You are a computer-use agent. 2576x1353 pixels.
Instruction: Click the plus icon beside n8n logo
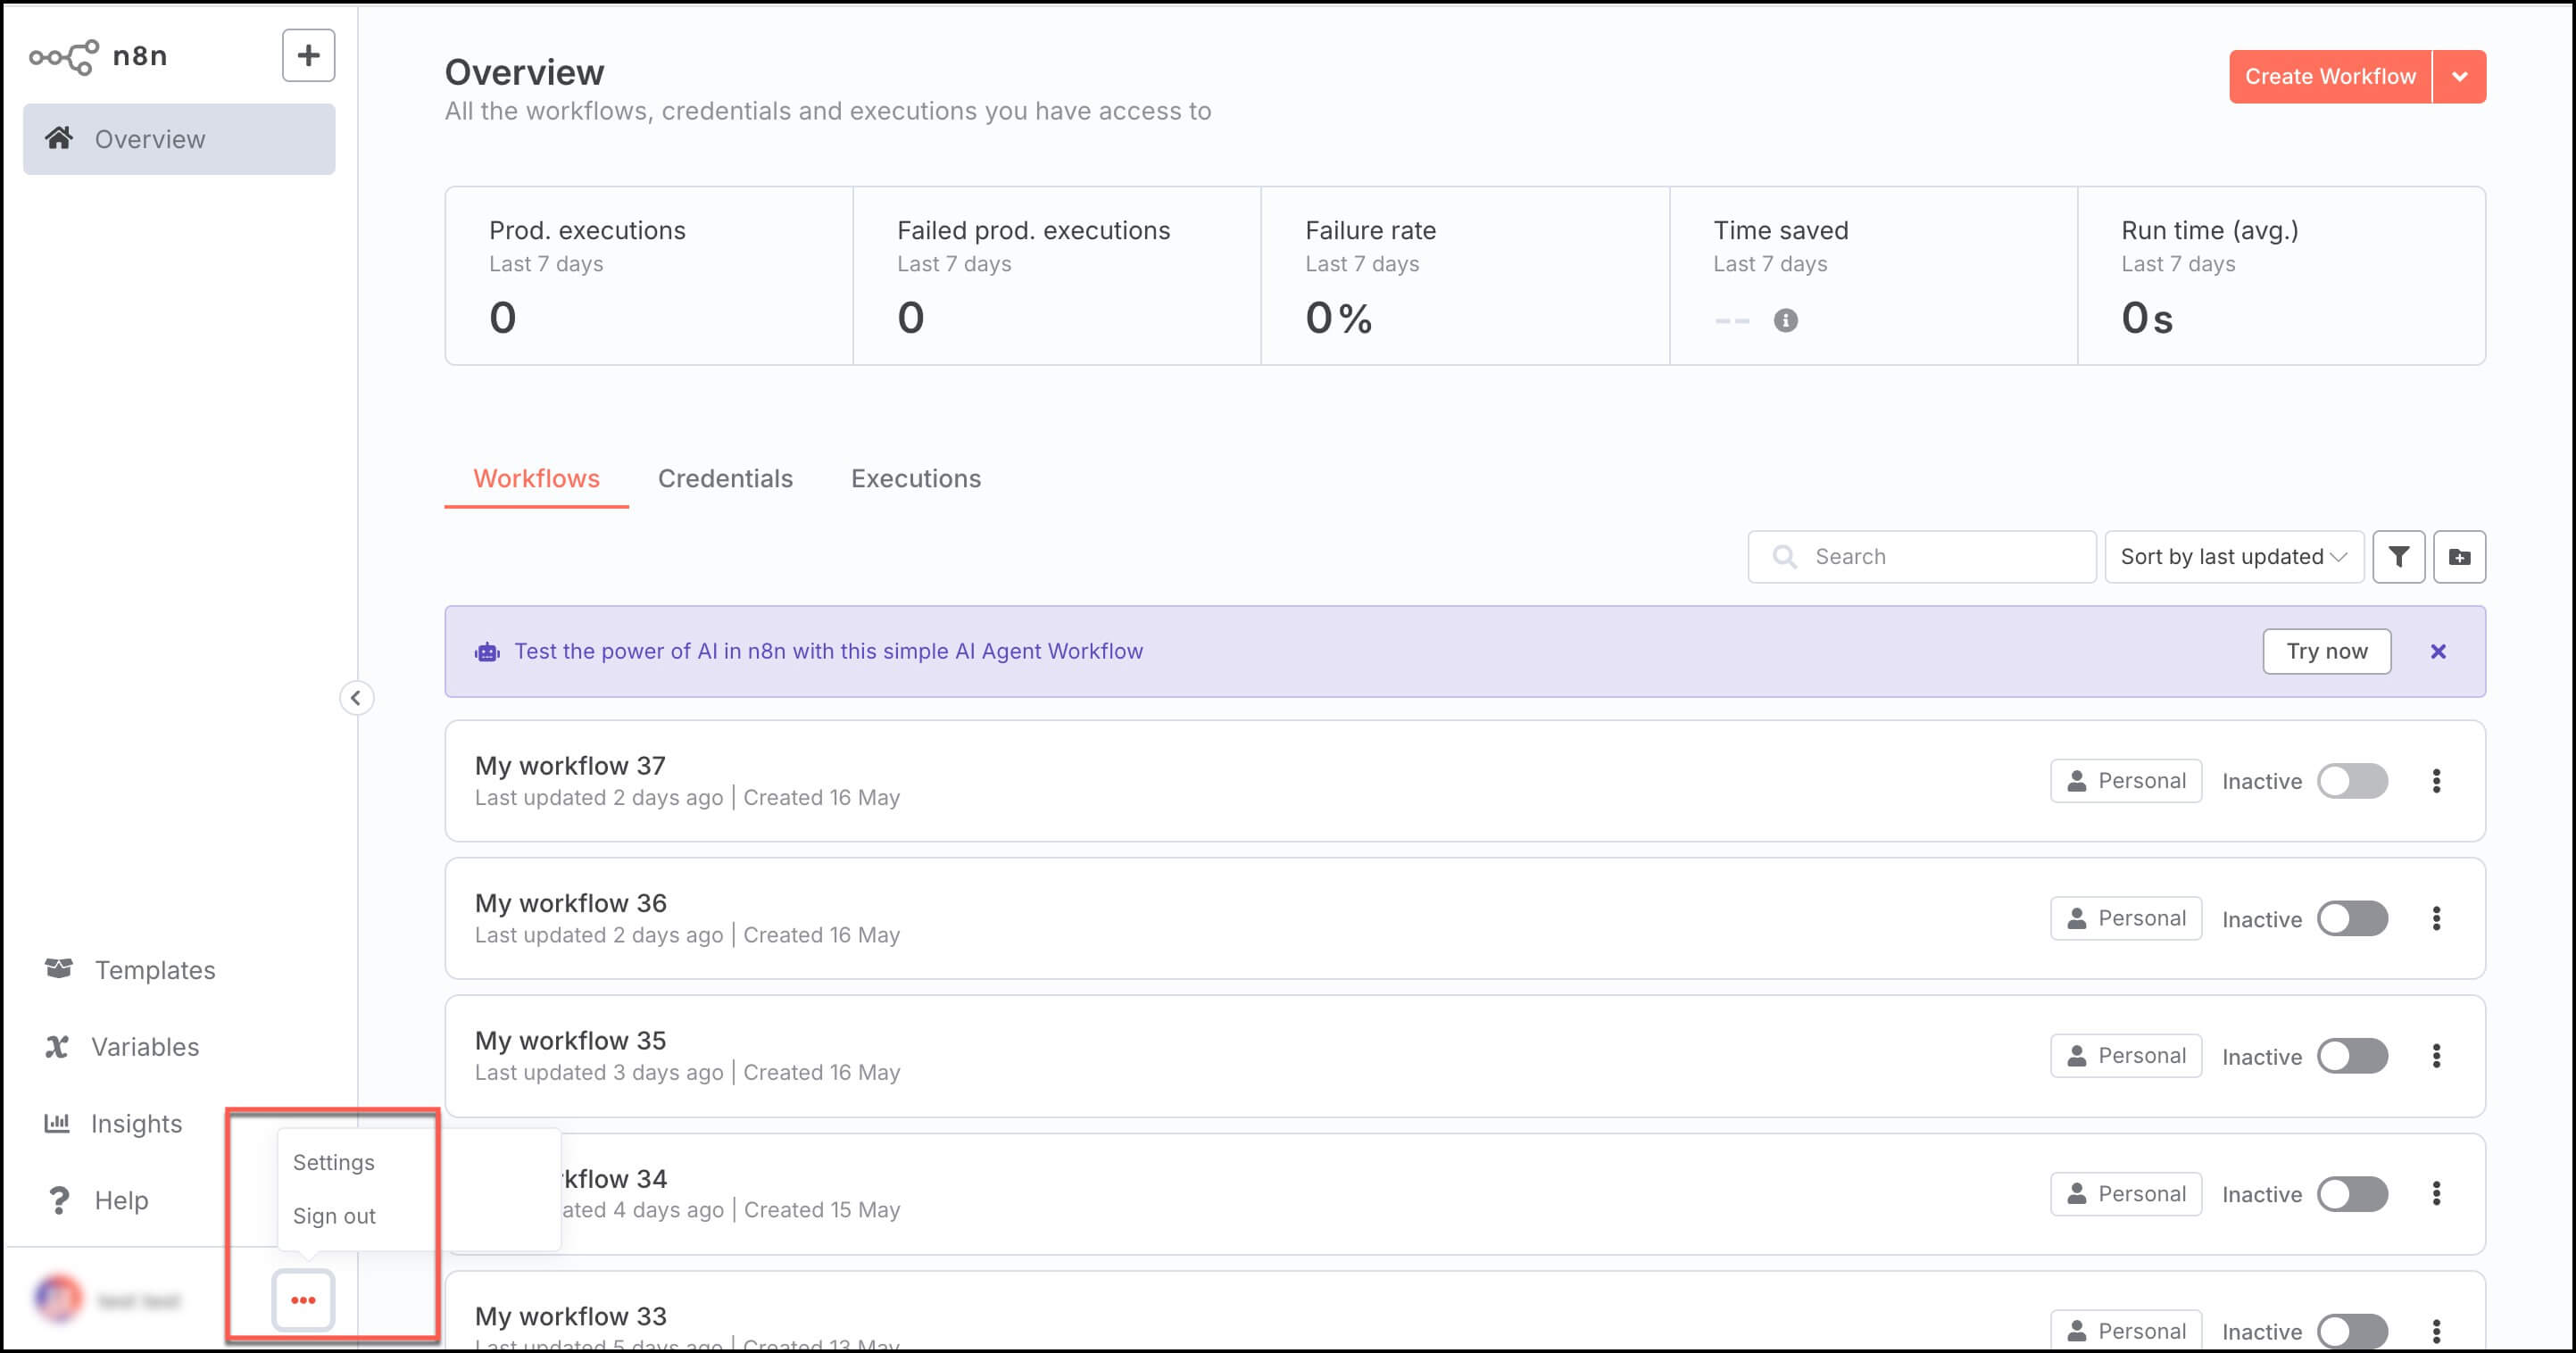point(308,55)
